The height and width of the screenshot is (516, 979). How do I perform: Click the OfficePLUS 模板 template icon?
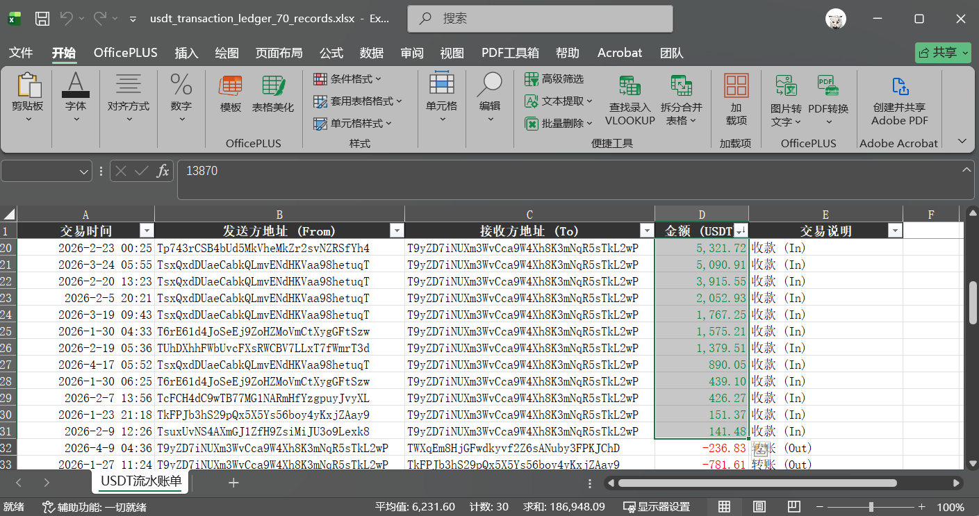[x=231, y=94]
